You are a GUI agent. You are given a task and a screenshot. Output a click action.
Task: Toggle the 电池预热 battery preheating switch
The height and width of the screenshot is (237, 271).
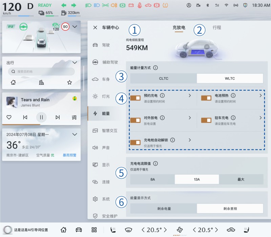pyautogui.click(x=206, y=98)
